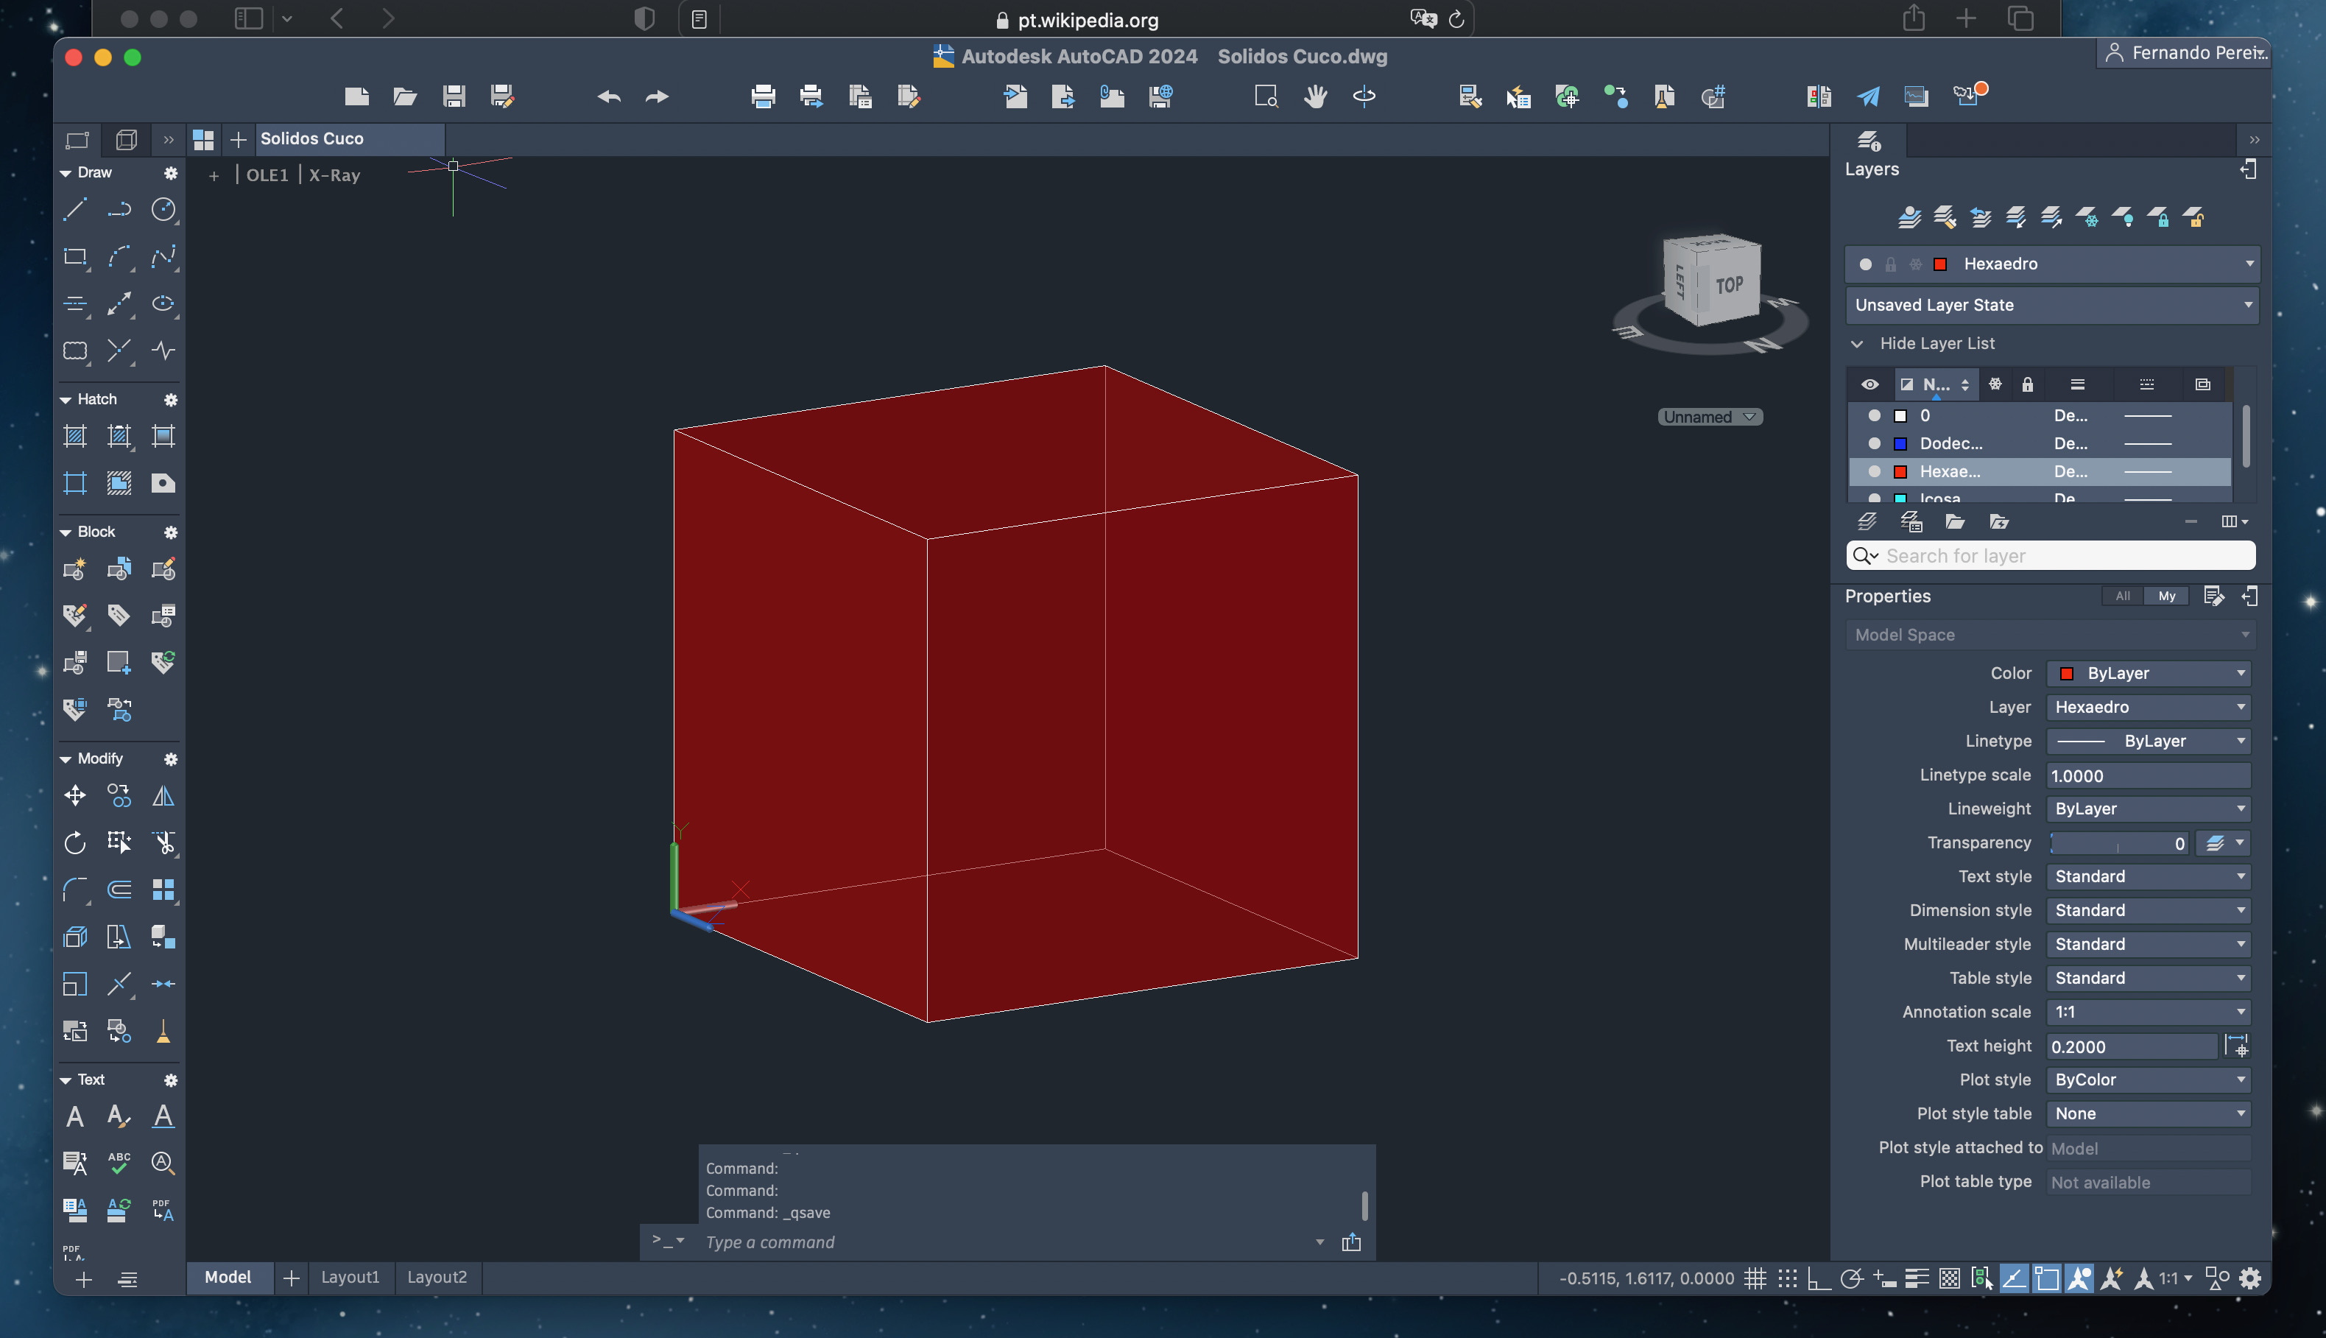Open the Lineweight dropdown
The height and width of the screenshot is (1338, 2326).
[x=2149, y=809]
